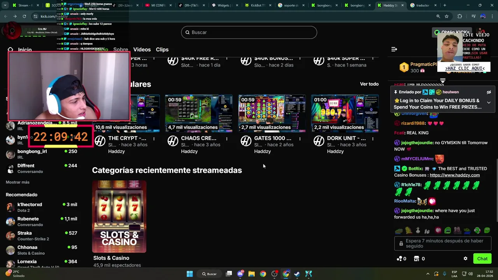The height and width of the screenshot is (280, 498).
Task: Open File Explorer from the taskbar
Action: click(x=251, y=274)
